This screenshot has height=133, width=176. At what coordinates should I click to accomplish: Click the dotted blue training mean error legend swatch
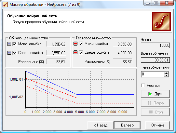click(9, 53)
